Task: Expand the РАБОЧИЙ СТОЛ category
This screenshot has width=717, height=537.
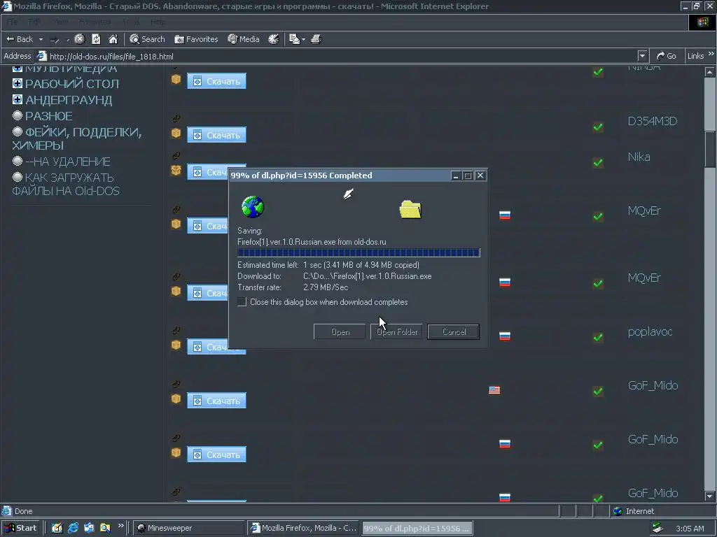Action: (x=18, y=83)
